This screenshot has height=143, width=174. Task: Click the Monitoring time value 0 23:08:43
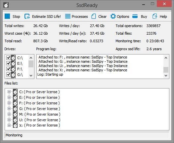coord(155,41)
